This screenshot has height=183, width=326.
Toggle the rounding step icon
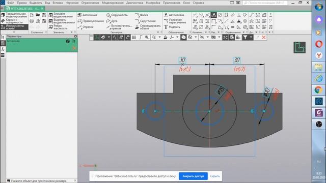pyautogui.click(x=141, y=37)
